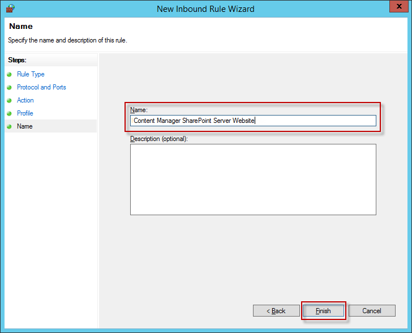Click the green bullet beside Action step
Image resolution: width=412 pixels, height=333 pixels.
[x=9, y=101]
